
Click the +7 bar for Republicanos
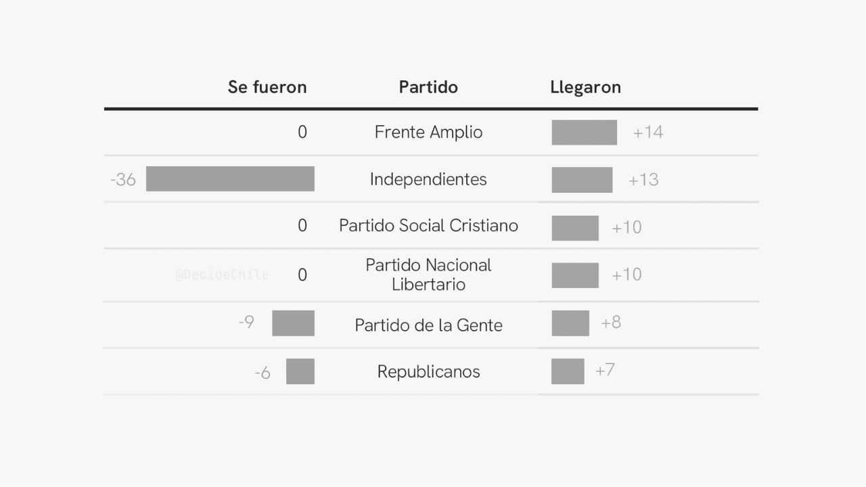pos(568,371)
